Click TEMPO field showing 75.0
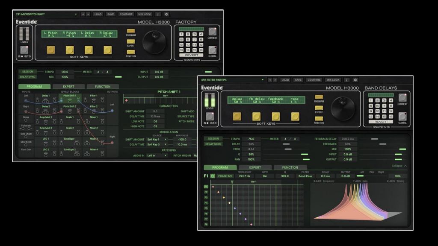 point(251,139)
